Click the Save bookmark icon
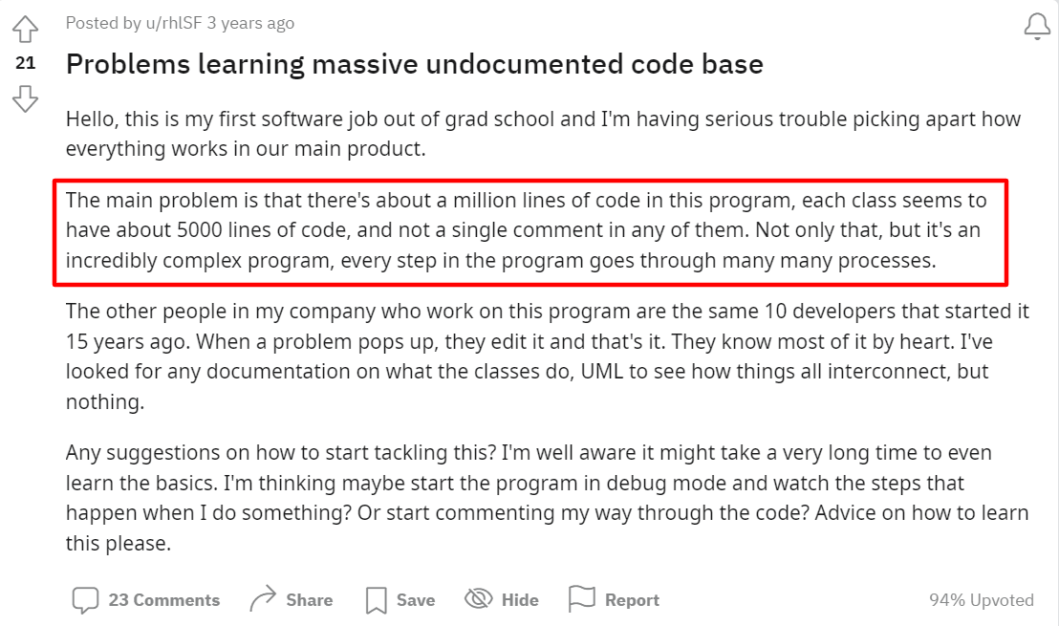 pyautogui.click(x=376, y=600)
